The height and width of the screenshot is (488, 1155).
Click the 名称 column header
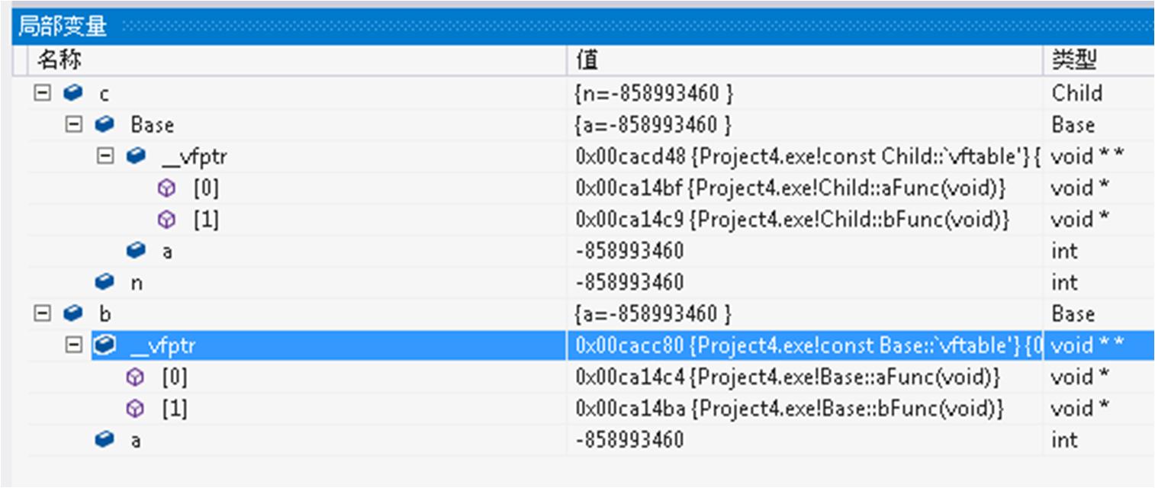(x=60, y=59)
